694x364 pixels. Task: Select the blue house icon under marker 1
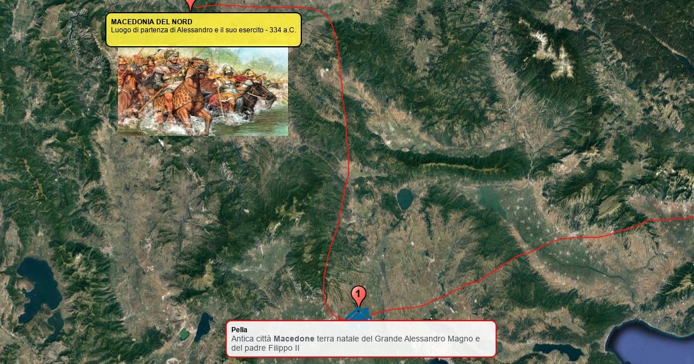pos(358,314)
